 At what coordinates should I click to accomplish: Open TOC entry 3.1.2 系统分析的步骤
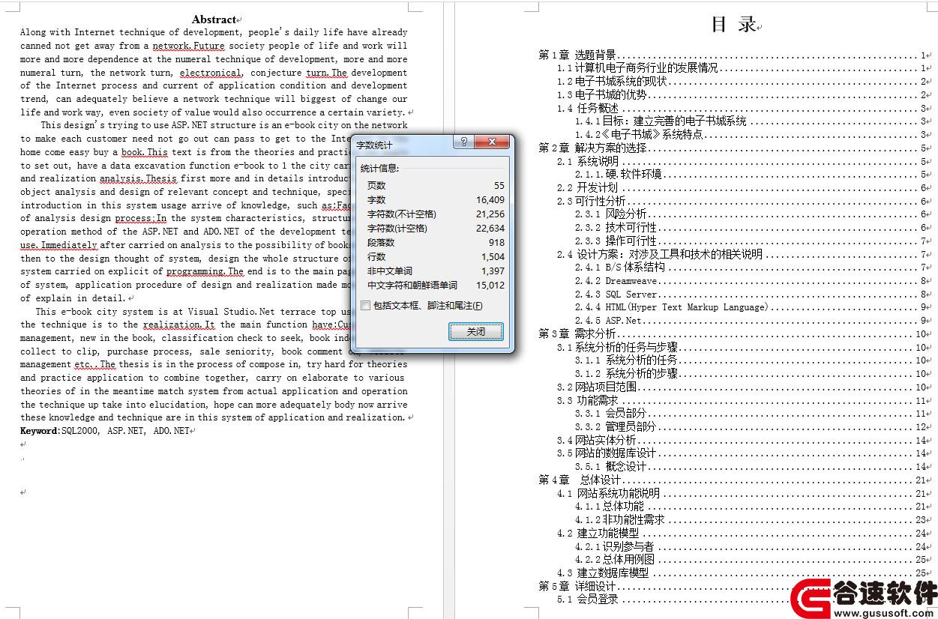pyautogui.click(x=752, y=374)
